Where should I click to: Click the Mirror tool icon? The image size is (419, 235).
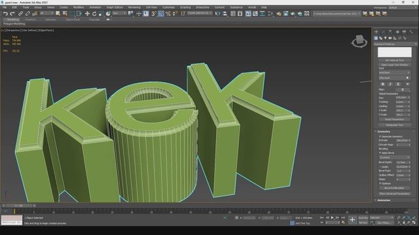point(218,14)
